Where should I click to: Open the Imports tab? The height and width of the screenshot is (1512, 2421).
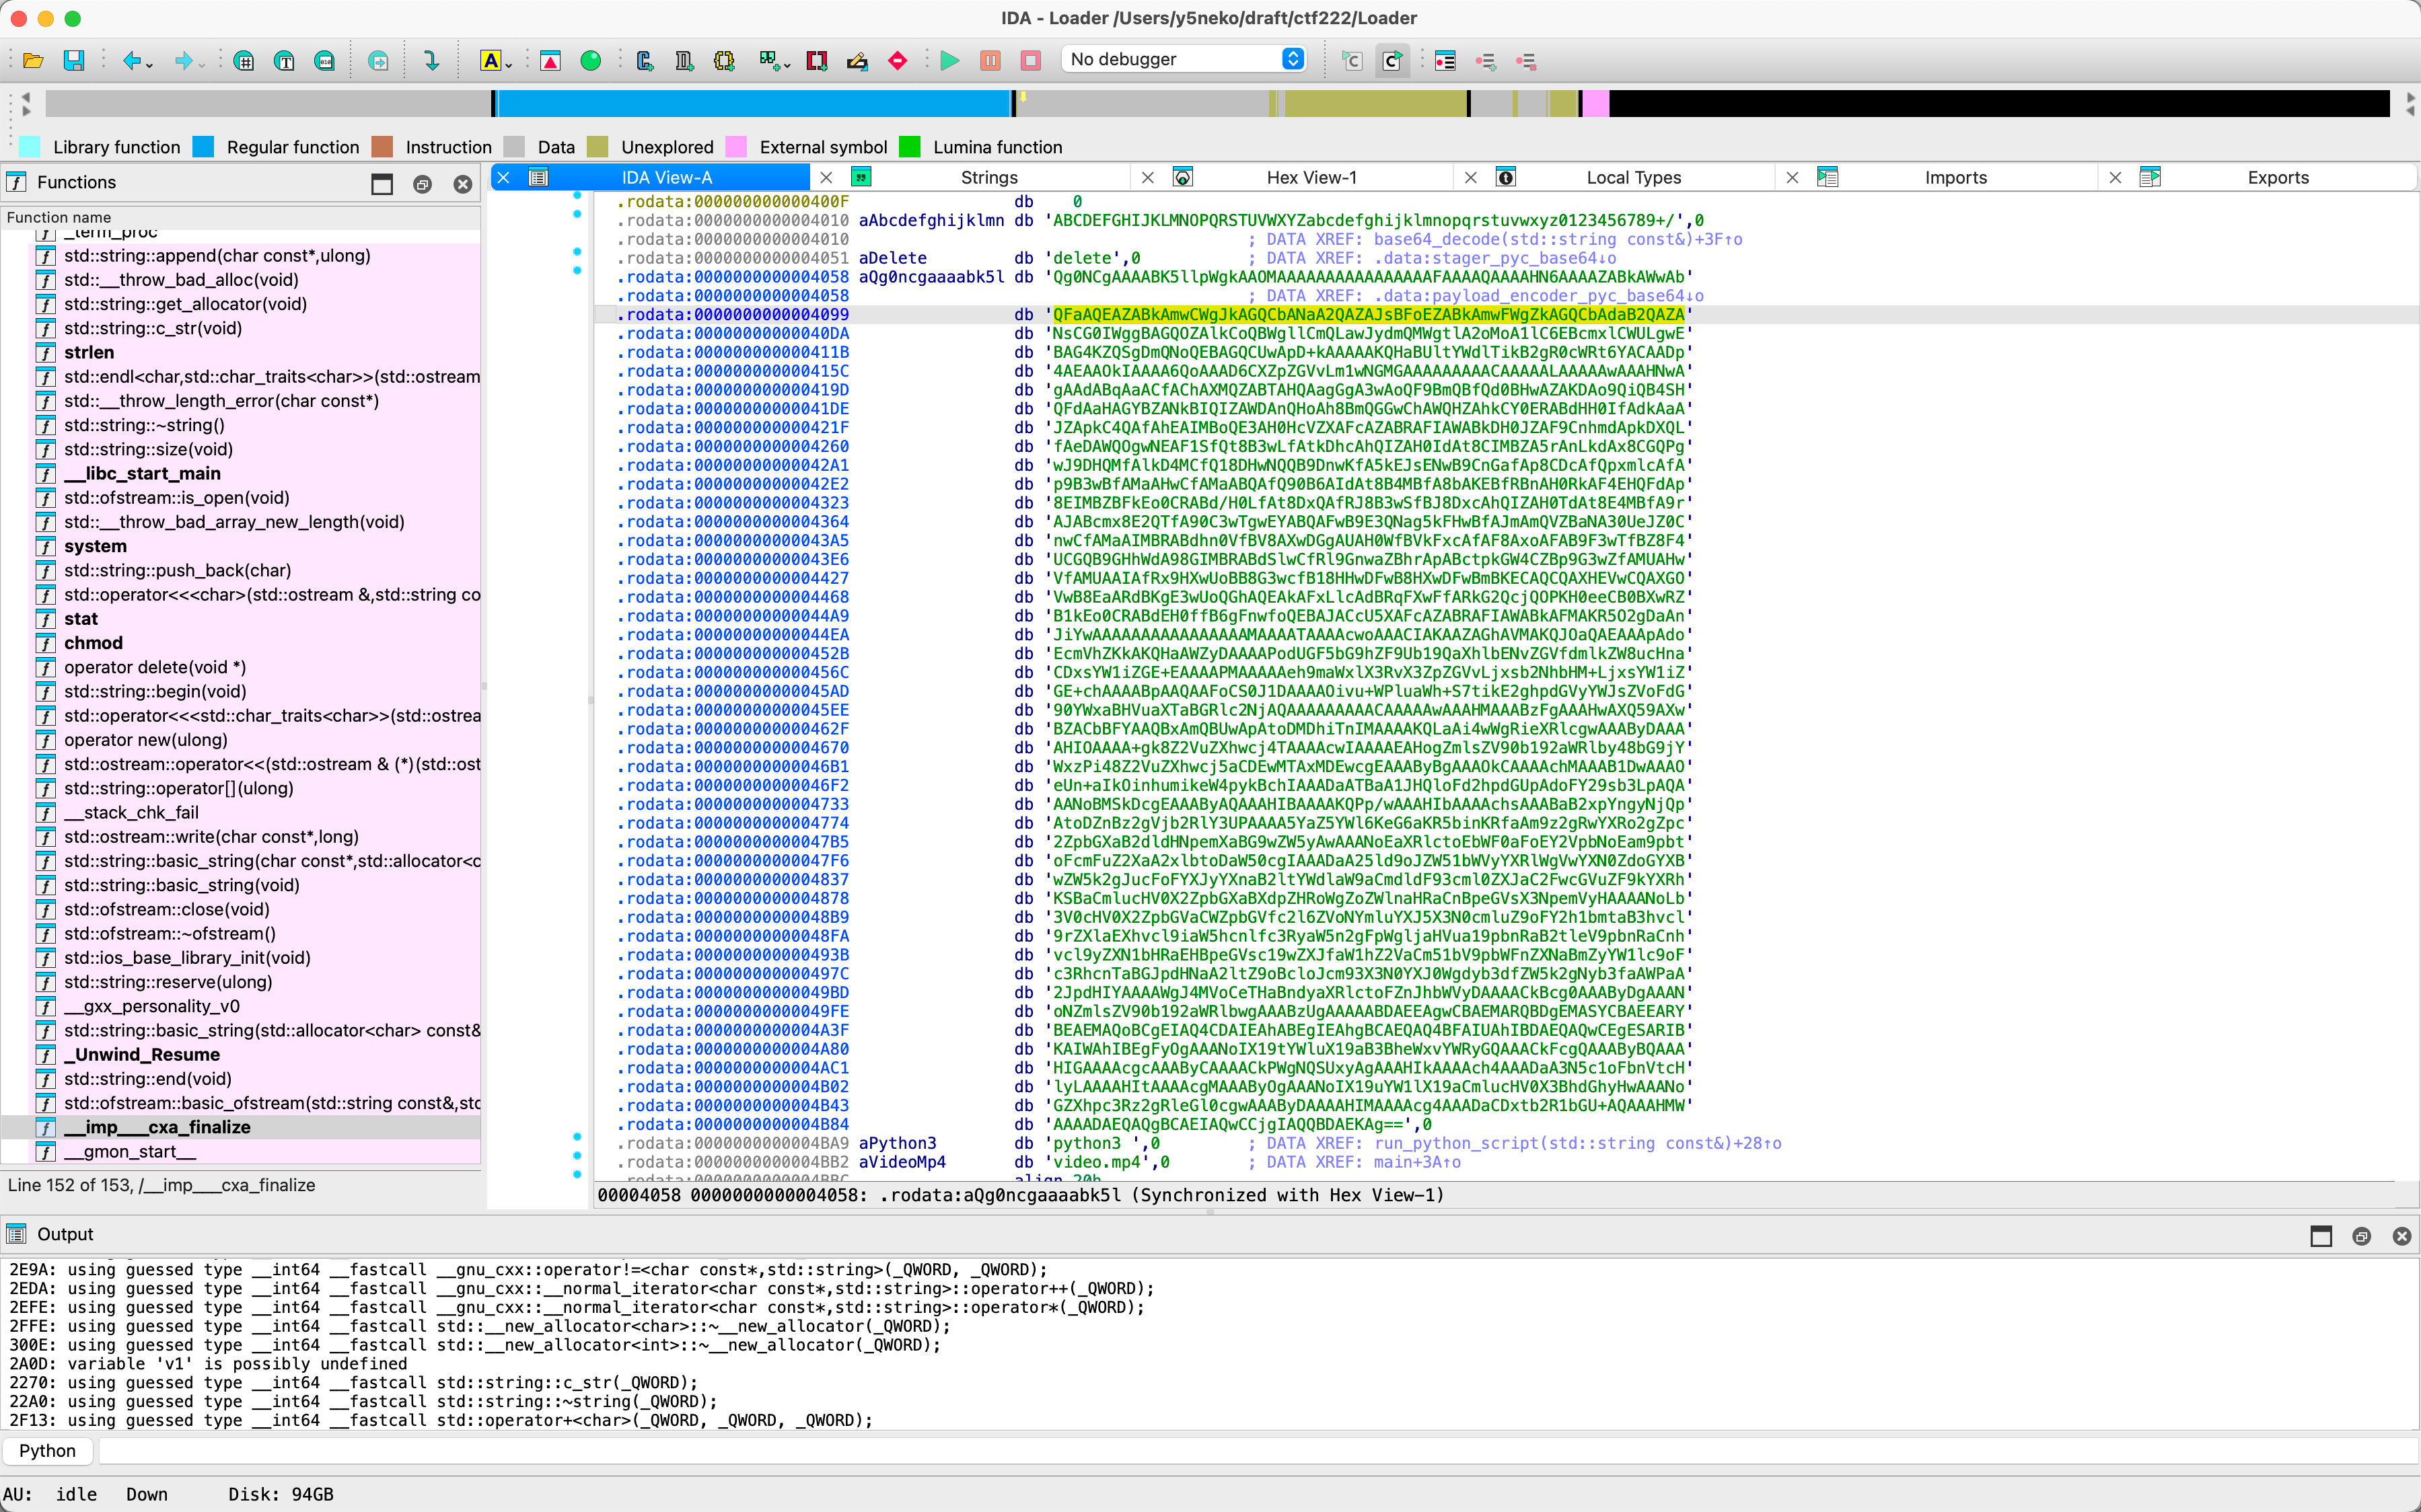(1955, 177)
